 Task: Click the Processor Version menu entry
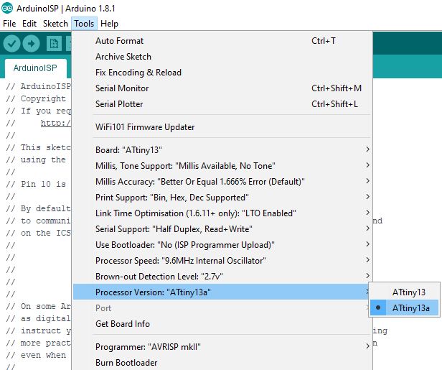(x=222, y=292)
